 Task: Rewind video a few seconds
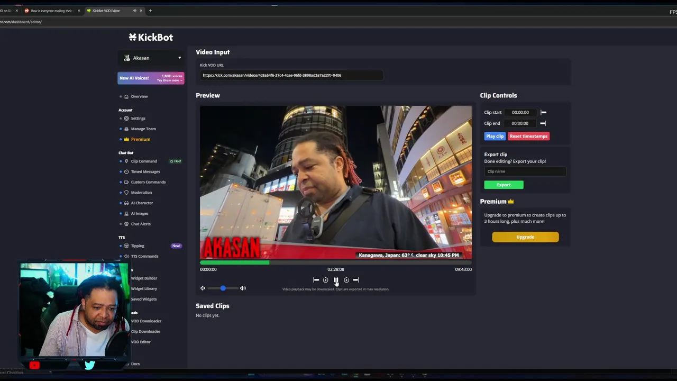pyautogui.click(x=325, y=280)
